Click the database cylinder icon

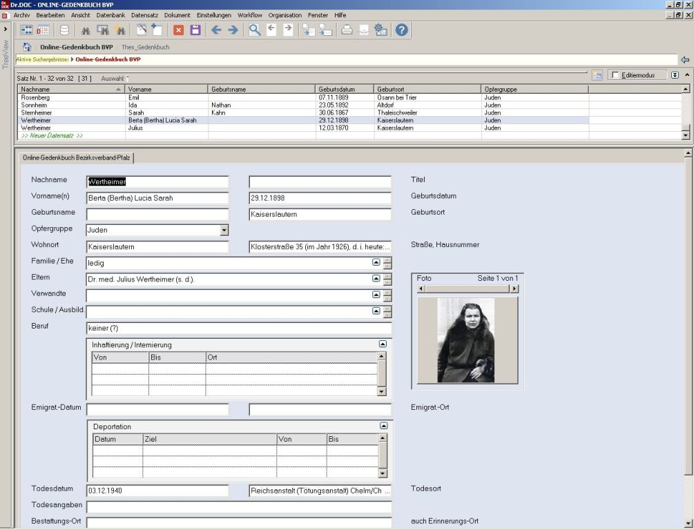tap(64, 30)
